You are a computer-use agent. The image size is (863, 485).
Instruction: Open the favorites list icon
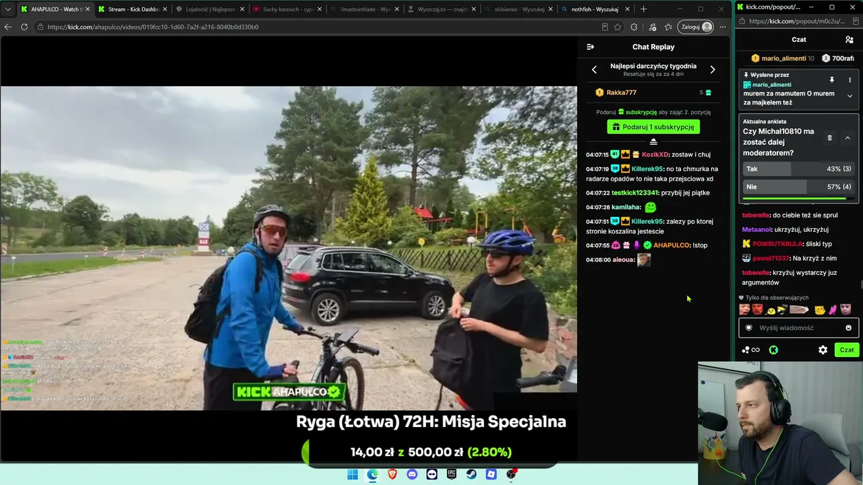668,27
